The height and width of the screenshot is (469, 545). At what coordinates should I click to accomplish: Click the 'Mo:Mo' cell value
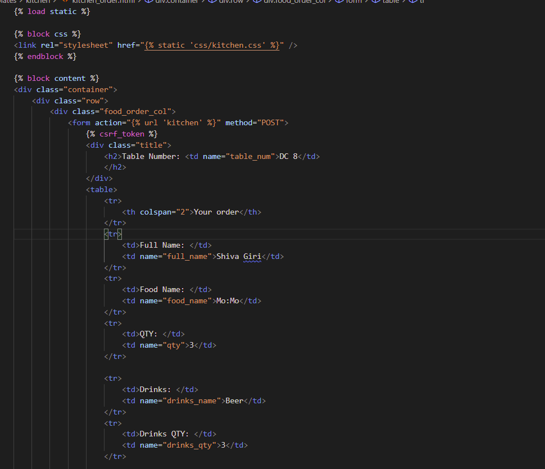[228, 301]
